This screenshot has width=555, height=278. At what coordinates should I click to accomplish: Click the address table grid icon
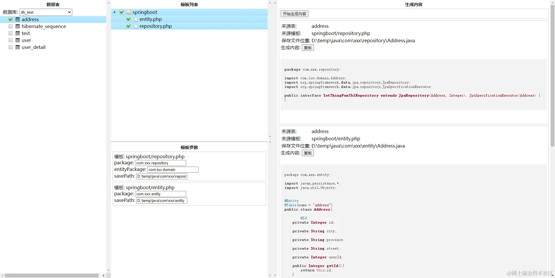(18, 19)
